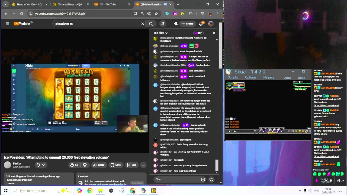Click Jump in Skua menu bar
Viewport: 347px width, 195px height.
[x=301, y=78]
